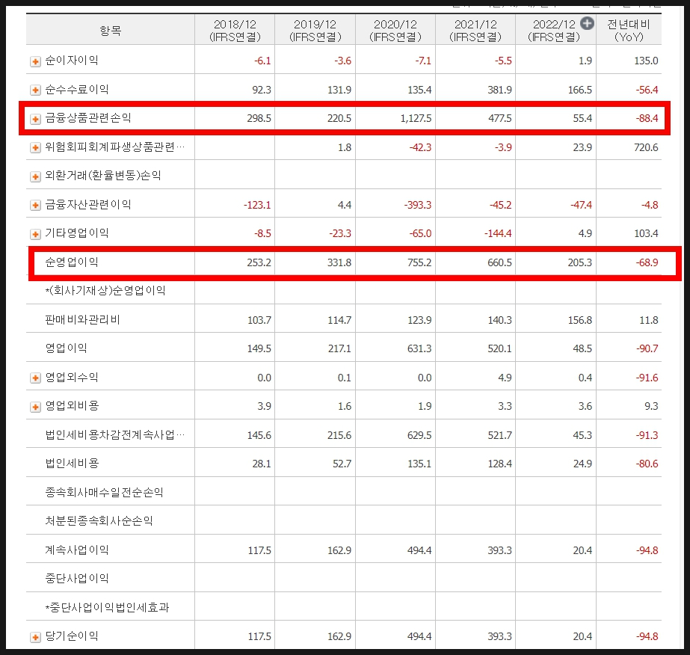Click the plus icon beside 외환거래(환율변동)손익
Viewport: 690px width, 655px height.
[x=35, y=176]
